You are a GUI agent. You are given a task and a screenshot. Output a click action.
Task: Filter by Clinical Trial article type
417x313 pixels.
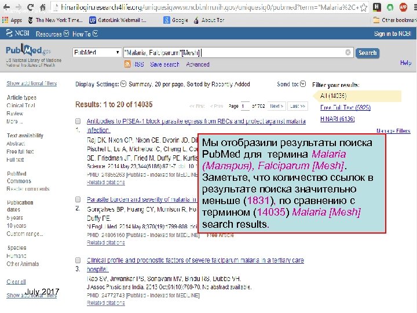point(21,105)
